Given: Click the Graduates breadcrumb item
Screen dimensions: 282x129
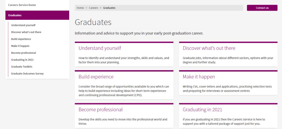Looking at the screenshot, I should pyautogui.click(x=109, y=8).
